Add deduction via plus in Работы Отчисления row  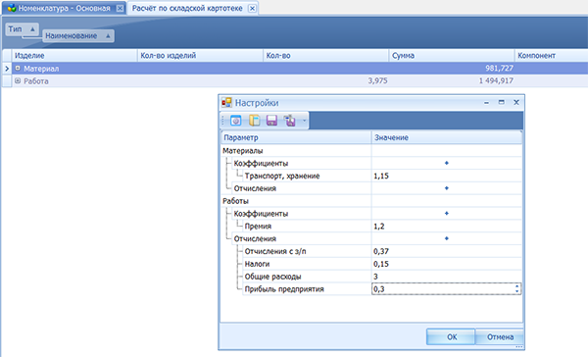[447, 238]
